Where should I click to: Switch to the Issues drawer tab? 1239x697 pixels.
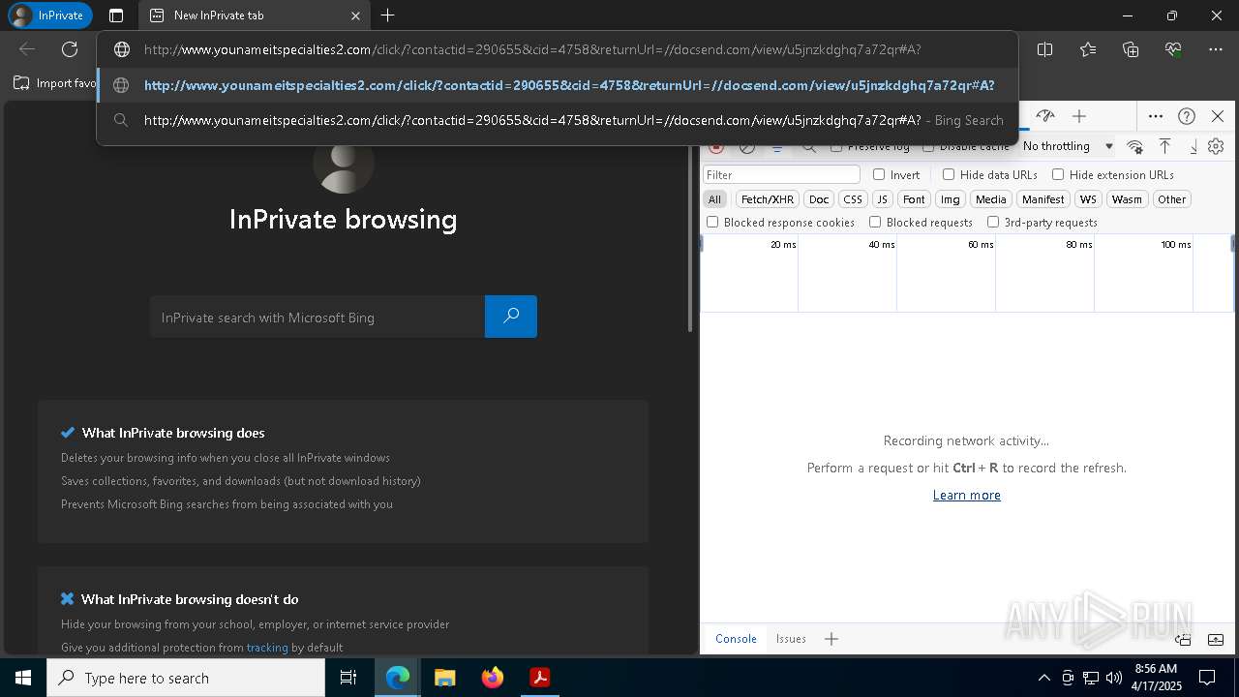(791, 639)
